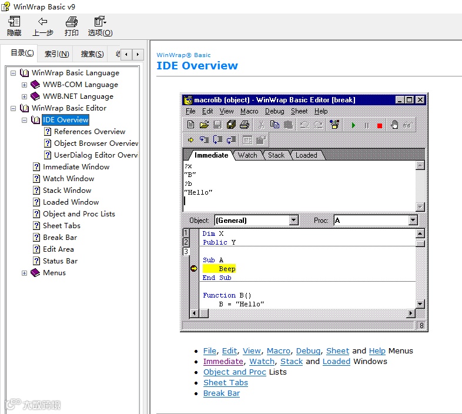Expand the WWB-COM Language tree node
The height and width of the screenshot is (414, 462).
pos(25,85)
